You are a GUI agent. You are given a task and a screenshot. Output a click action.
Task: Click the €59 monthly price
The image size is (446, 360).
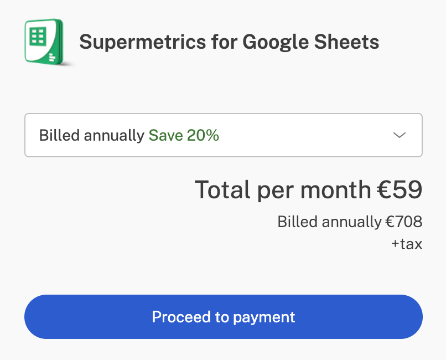tap(400, 189)
